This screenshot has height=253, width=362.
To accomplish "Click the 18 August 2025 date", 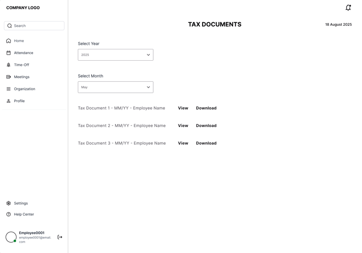I will coord(338,24).
